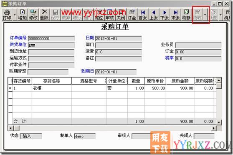This screenshot has width=233, height=155.
Task: Click the 联查 toolbar icon
Action: [213, 15]
